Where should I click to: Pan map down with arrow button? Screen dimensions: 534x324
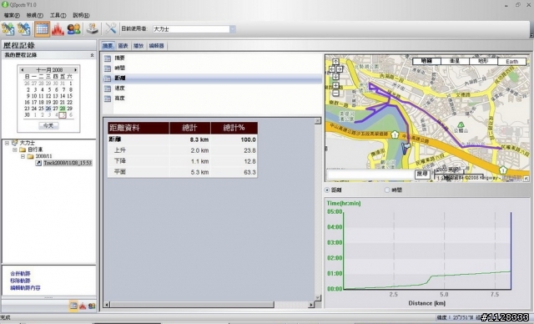pos(335,77)
